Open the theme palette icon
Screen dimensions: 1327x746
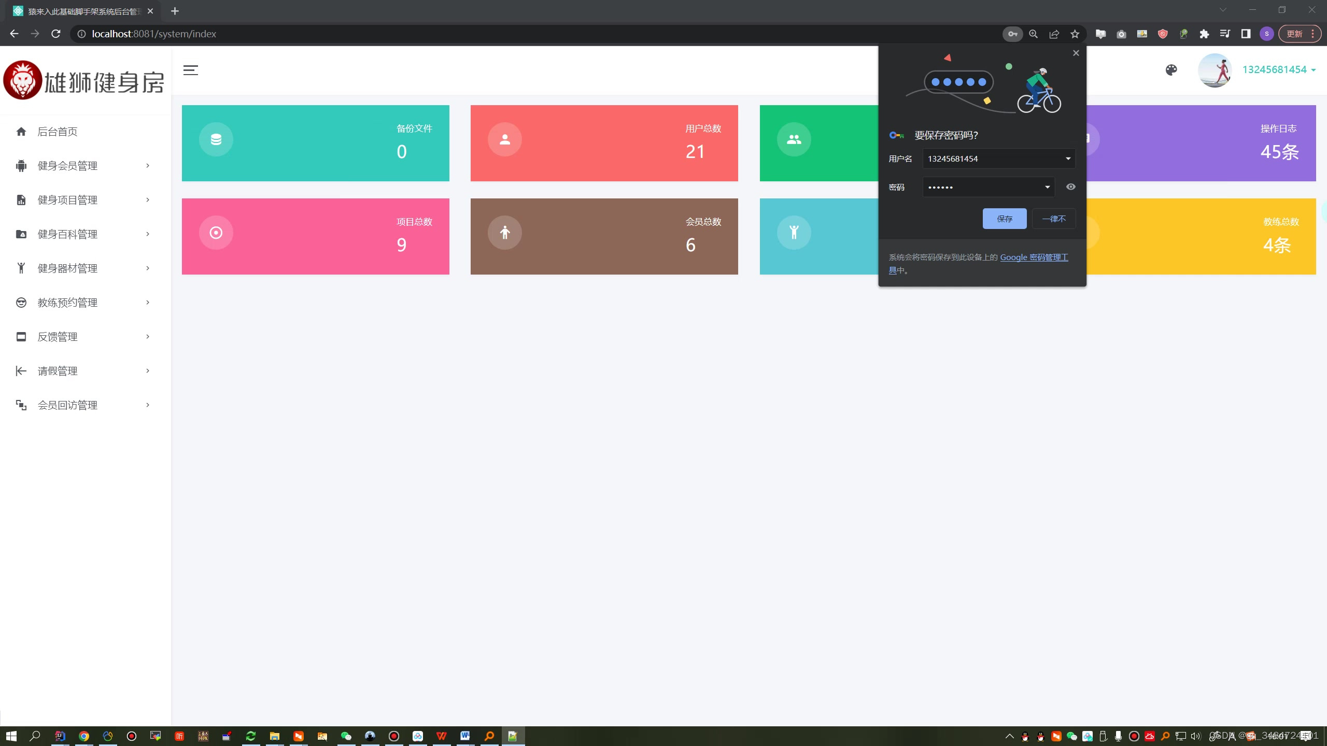[1171, 70]
